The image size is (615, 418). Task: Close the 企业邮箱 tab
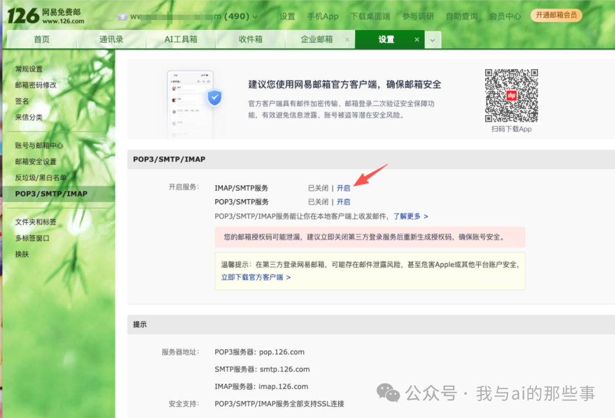(x=347, y=40)
